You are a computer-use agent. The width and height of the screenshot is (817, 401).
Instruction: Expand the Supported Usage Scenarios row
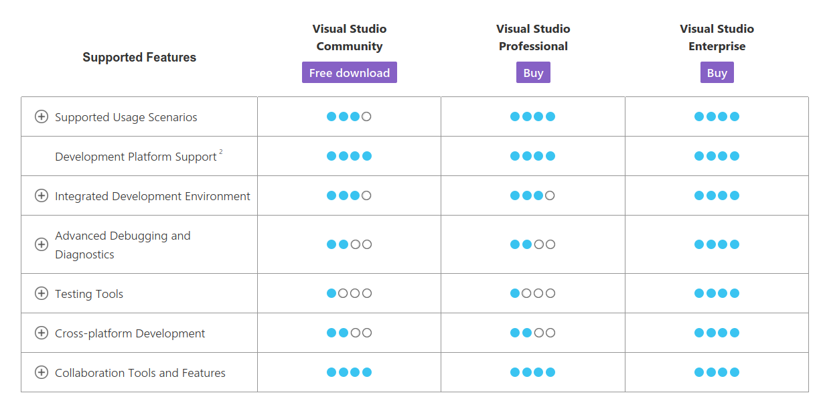point(41,116)
